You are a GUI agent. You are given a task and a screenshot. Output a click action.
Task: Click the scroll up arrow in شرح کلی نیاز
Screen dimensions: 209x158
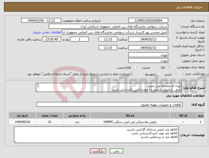click(38, 85)
